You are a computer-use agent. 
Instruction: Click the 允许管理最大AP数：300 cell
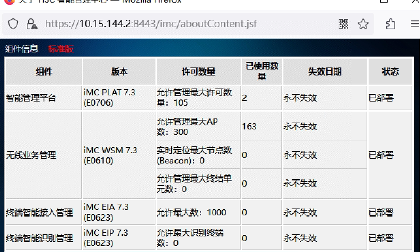(x=198, y=126)
